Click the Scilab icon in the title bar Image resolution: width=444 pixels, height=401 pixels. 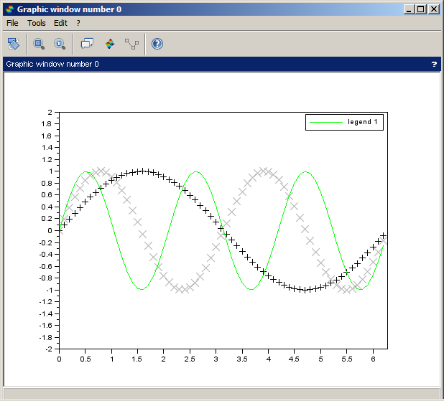9,9
